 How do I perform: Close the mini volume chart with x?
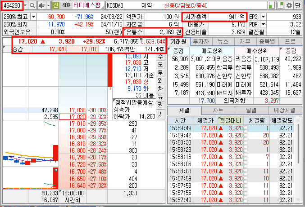click(56, 170)
